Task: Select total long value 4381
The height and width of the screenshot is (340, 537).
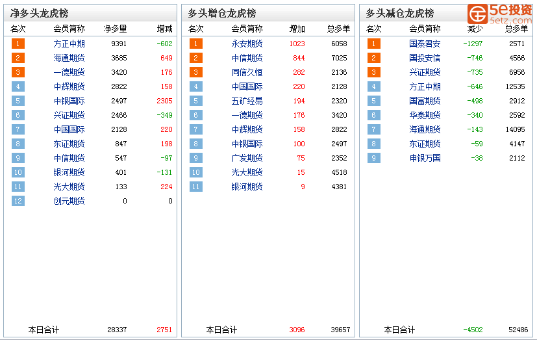Action: click(339, 187)
